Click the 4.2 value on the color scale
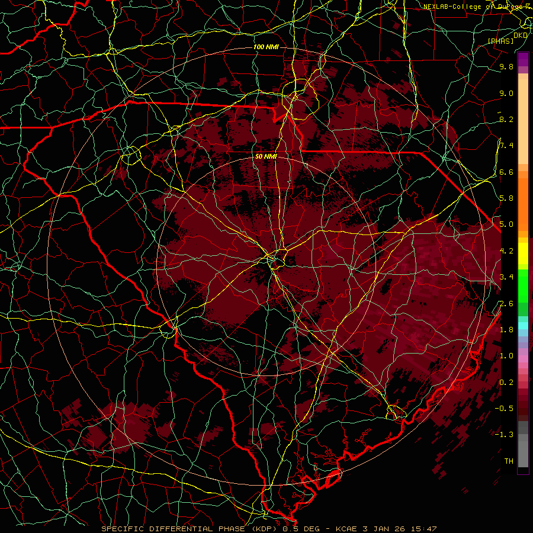 tap(506, 251)
